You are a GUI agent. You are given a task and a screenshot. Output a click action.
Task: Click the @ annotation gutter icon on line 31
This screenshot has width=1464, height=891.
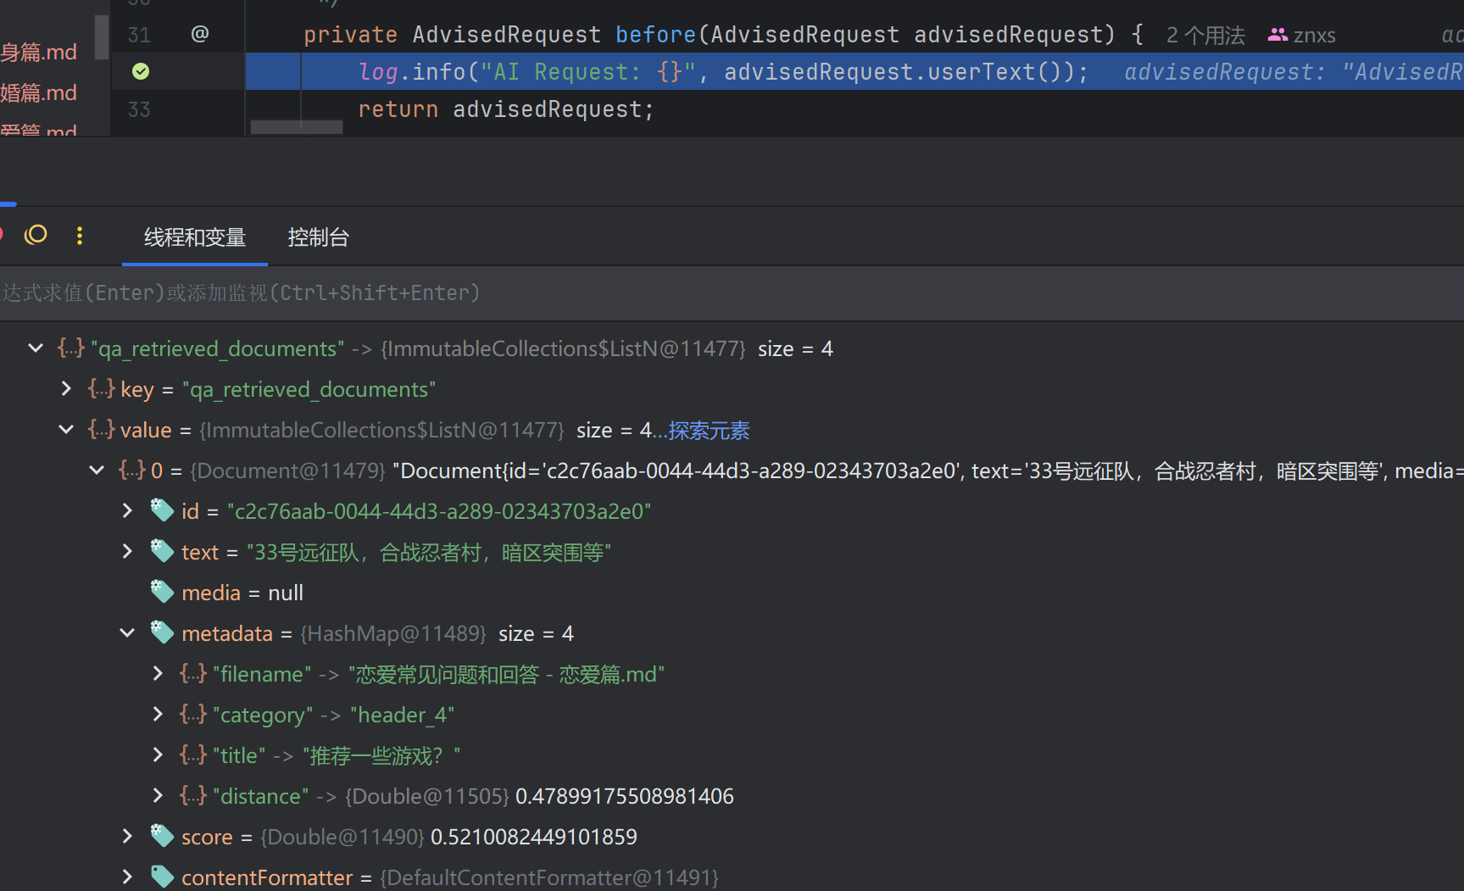click(x=200, y=34)
